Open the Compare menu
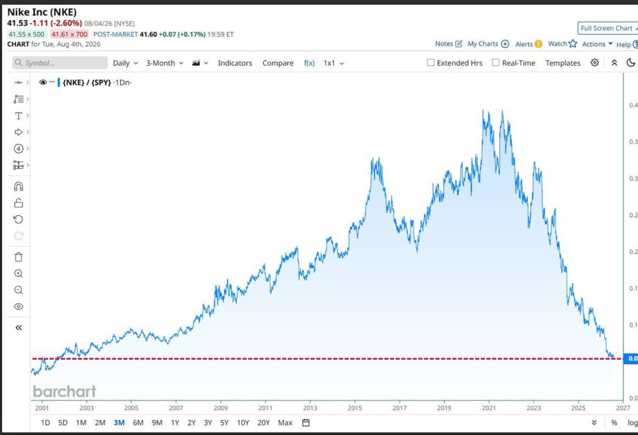The height and width of the screenshot is (435, 638). tap(278, 63)
